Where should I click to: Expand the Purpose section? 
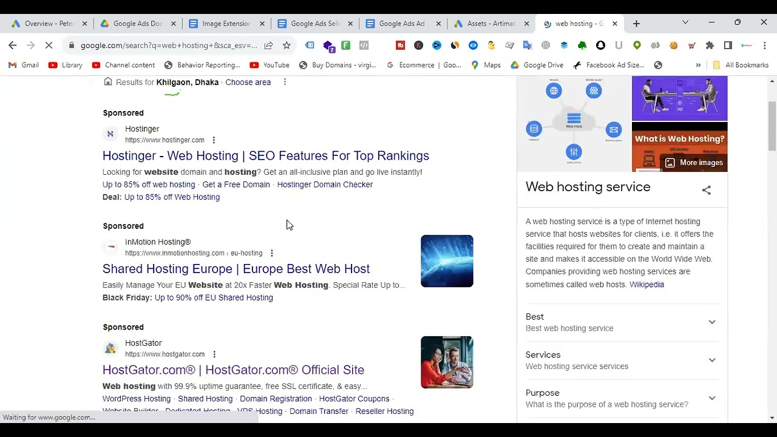coord(622,398)
